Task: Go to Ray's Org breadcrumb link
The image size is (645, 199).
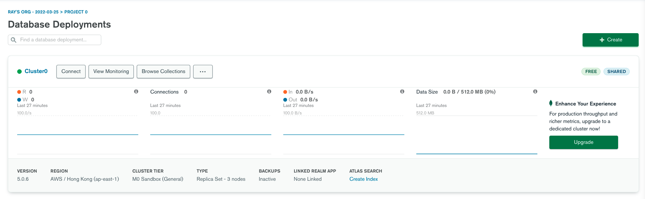Action: click(33, 12)
